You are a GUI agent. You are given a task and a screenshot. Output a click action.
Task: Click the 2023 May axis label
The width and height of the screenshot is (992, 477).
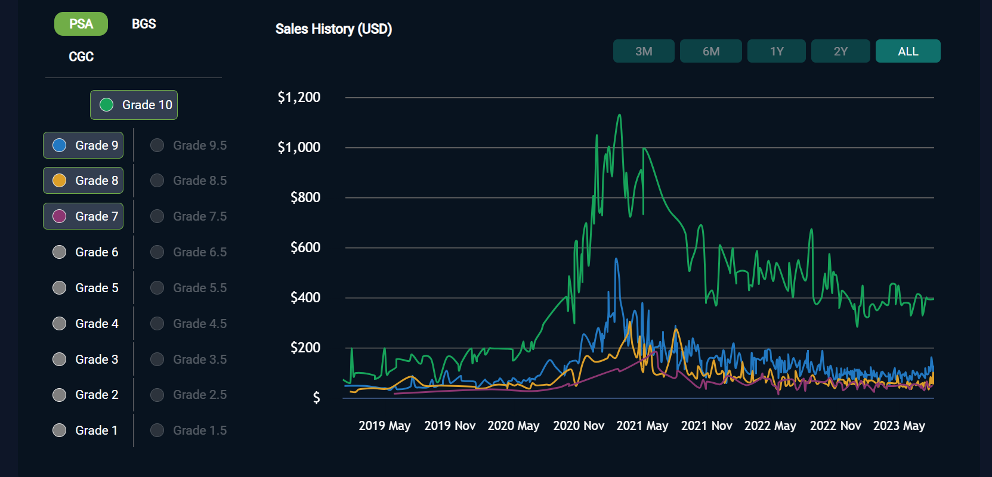coord(899,426)
